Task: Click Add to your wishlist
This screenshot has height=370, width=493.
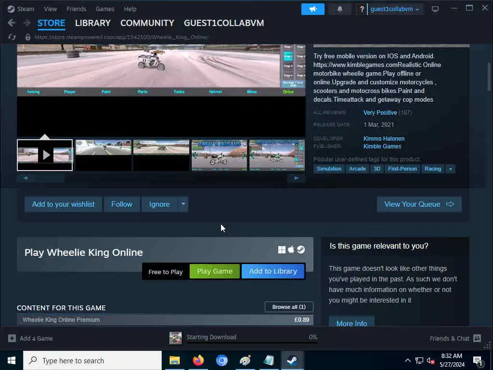Action: 63,204
